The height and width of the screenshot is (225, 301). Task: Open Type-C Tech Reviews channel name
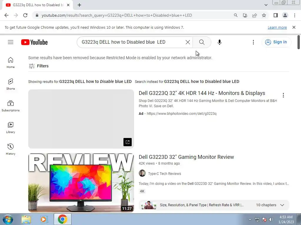165,174
